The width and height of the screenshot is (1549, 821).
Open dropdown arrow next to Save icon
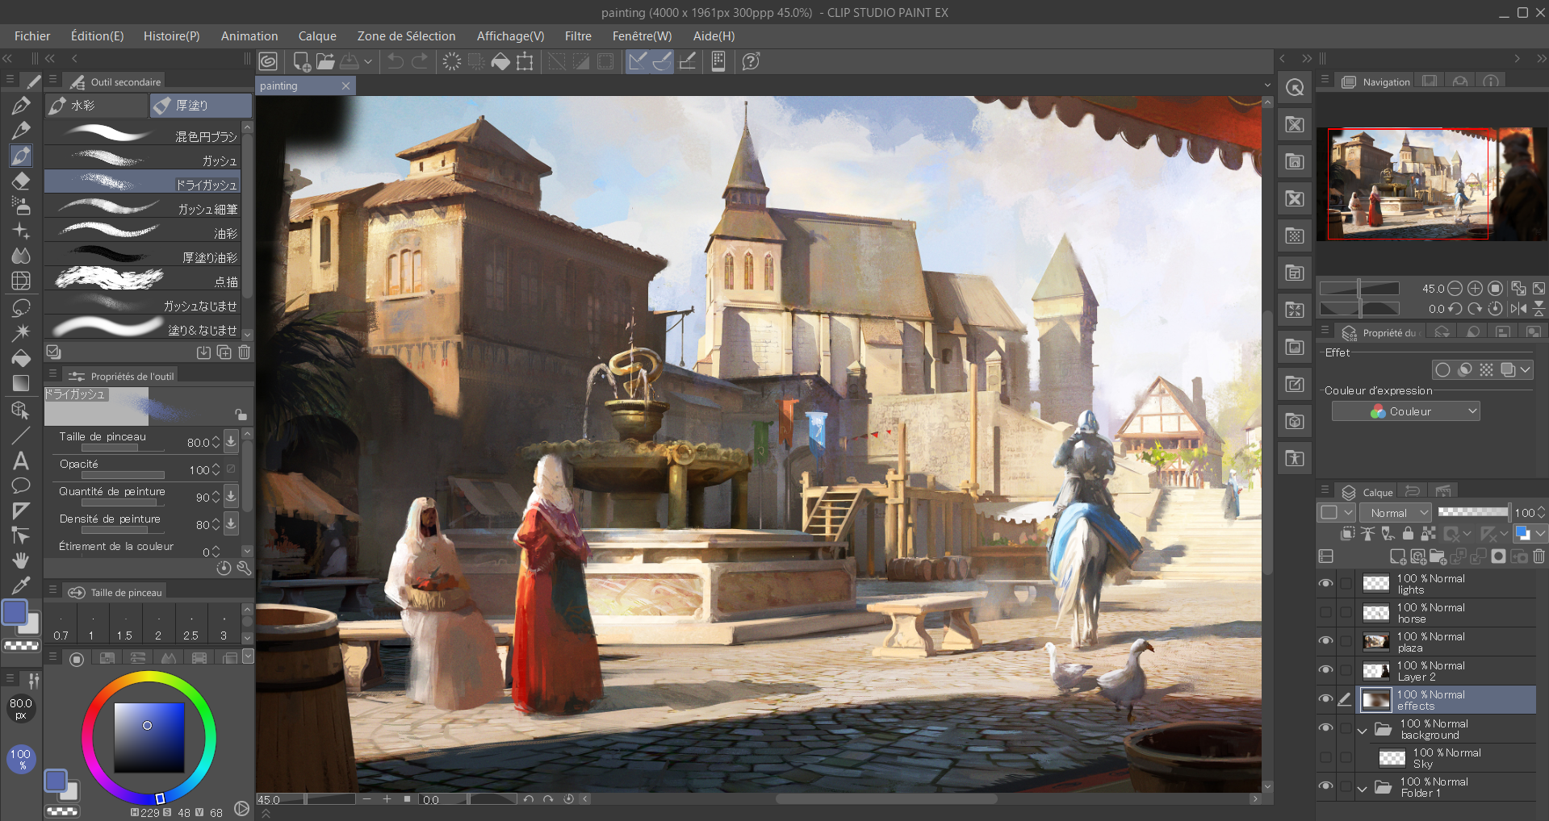point(368,61)
